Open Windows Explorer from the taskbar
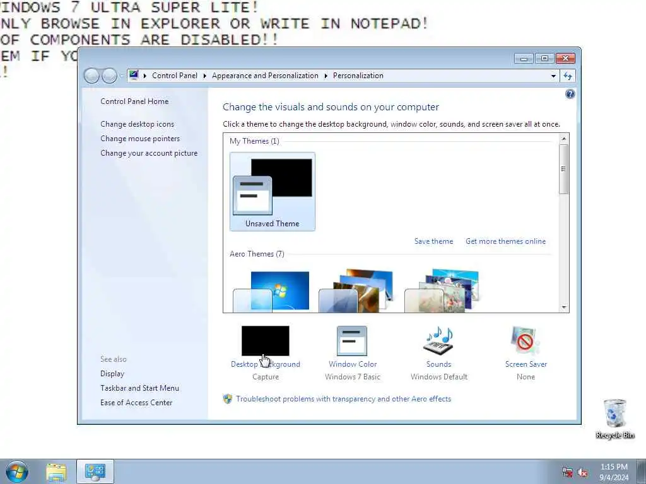646x484 pixels. pyautogui.click(x=56, y=472)
